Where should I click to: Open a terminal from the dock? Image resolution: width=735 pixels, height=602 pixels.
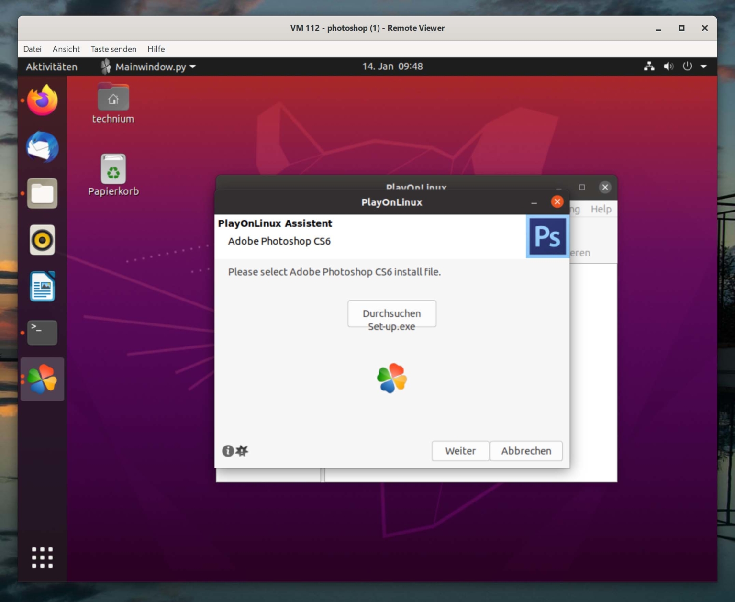tap(42, 332)
